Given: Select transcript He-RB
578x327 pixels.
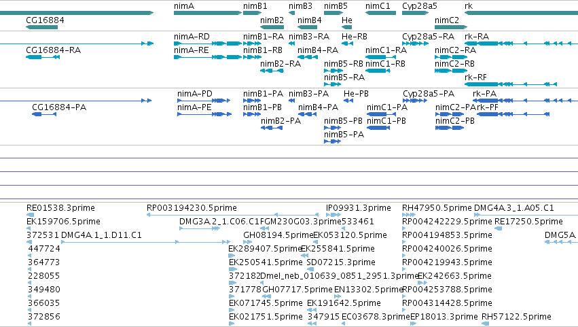Looking at the screenshot, I should pos(347,44).
